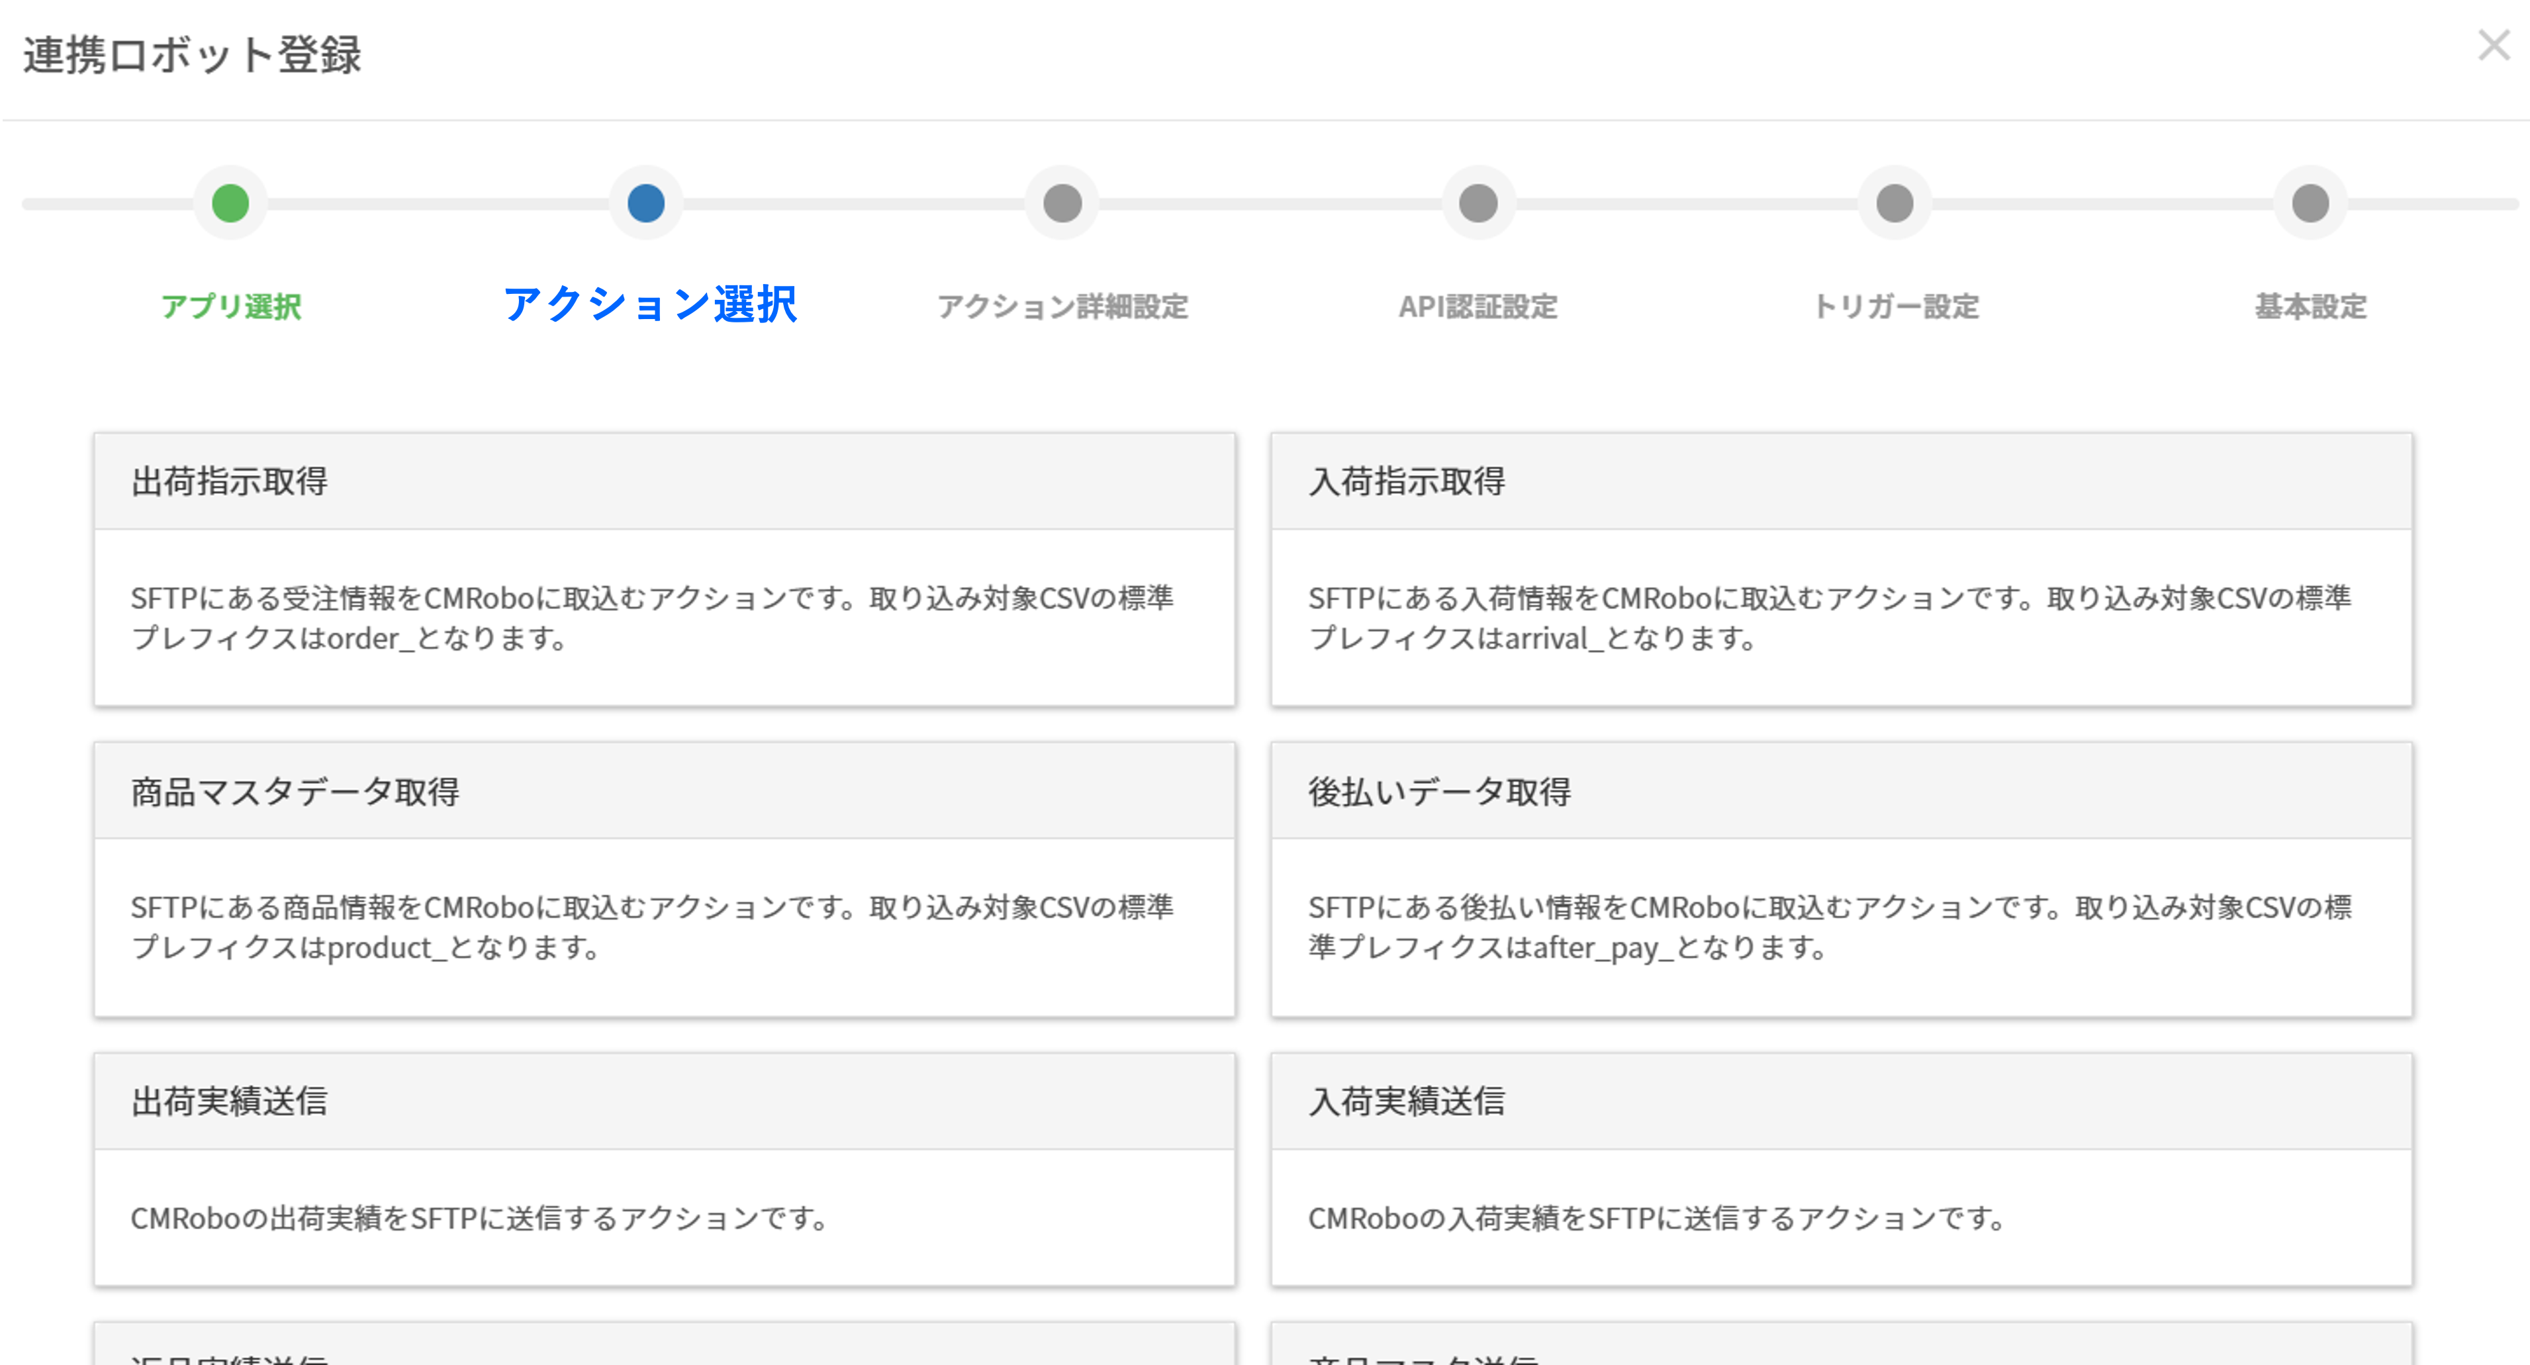The width and height of the screenshot is (2530, 1365).
Task: Click CMRoboの出荷実績をSFTPに送信 description
Action: click(481, 1217)
